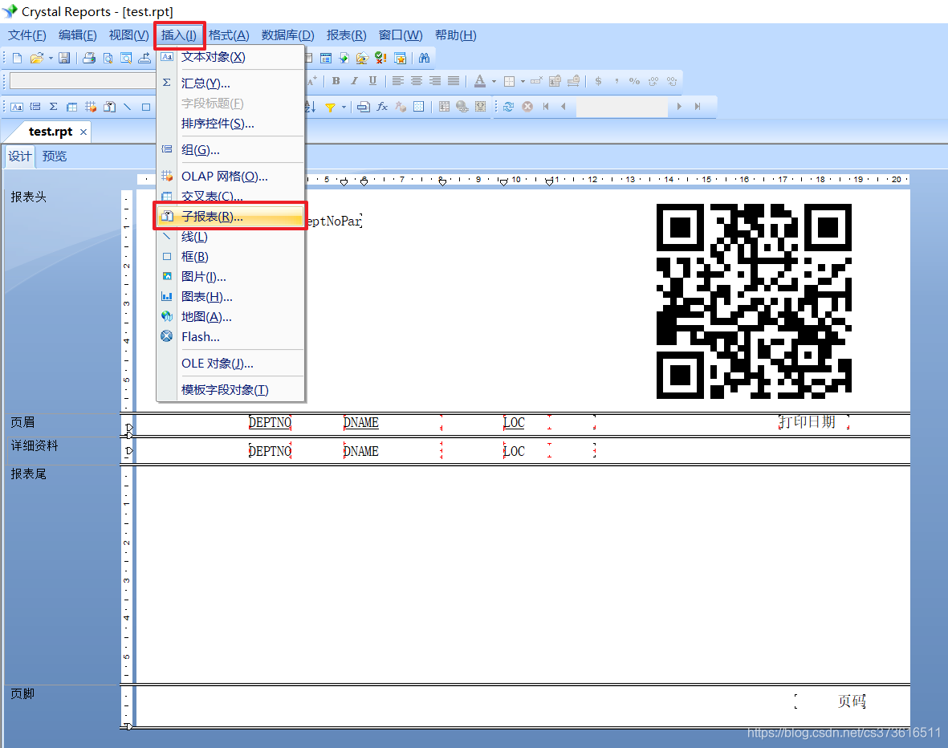Click the 报表头 section label

28,197
